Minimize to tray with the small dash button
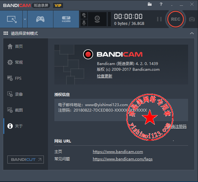 [x=172, y=5]
